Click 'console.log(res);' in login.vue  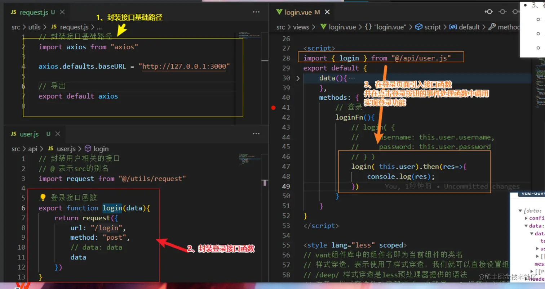pyautogui.click(x=401, y=176)
